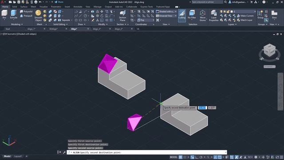Click the New drawing icon
284x160 pixels.
tap(10, 2)
